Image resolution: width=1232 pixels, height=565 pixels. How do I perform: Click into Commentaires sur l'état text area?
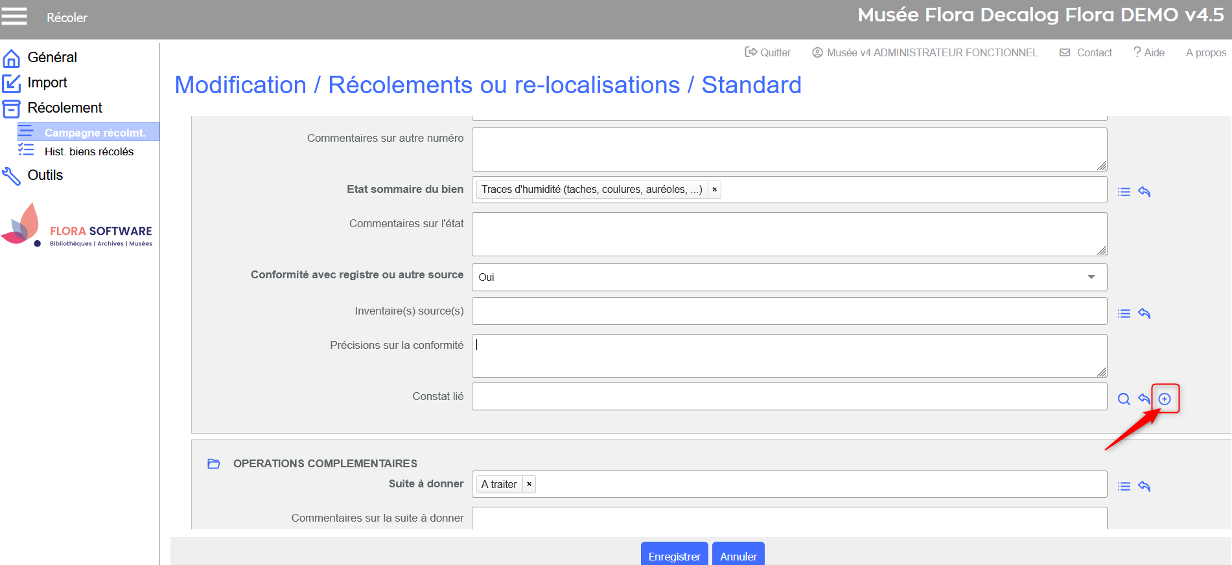click(x=789, y=234)
